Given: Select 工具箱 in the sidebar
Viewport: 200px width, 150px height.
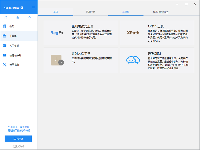Looking at the screenshot, I should tap(13, 36).
